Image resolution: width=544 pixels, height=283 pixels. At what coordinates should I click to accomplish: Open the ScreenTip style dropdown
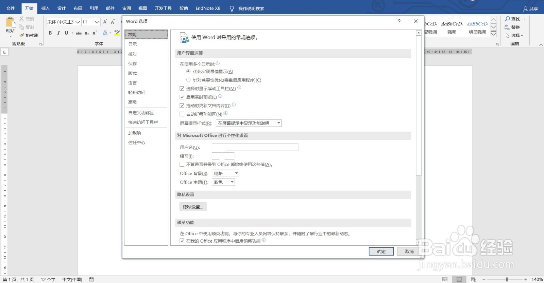[x=249, y=123]
